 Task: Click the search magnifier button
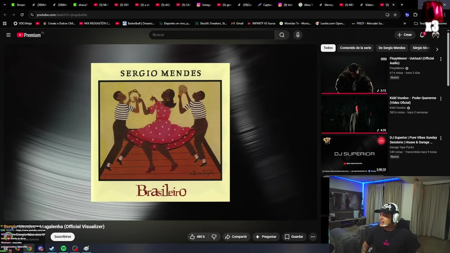click(x=282, y=35)
